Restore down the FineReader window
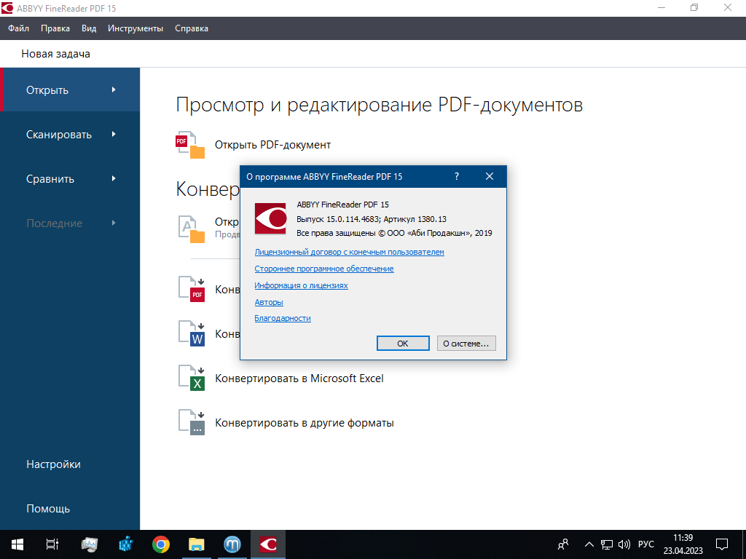746x559 pixels. tap(694, 7)
